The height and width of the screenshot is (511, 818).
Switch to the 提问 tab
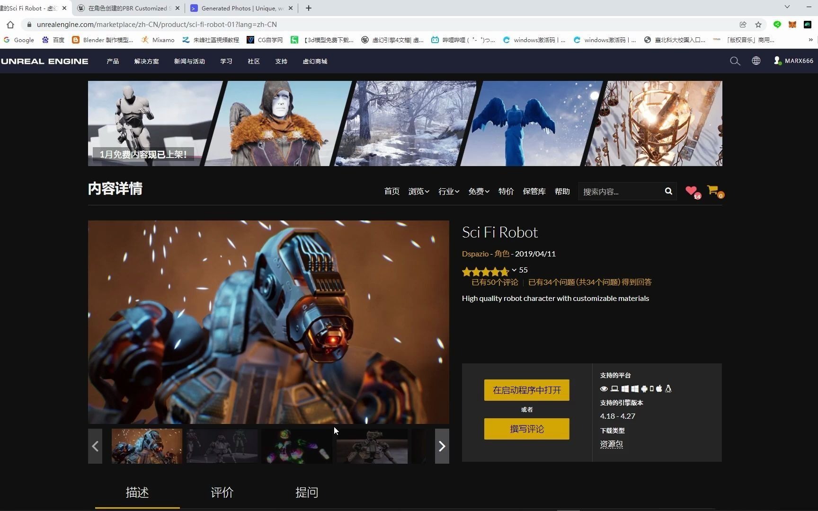[x=307, y=493]
